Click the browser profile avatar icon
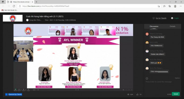The height and width of the screenshot is (99, 184). point(175,6)
